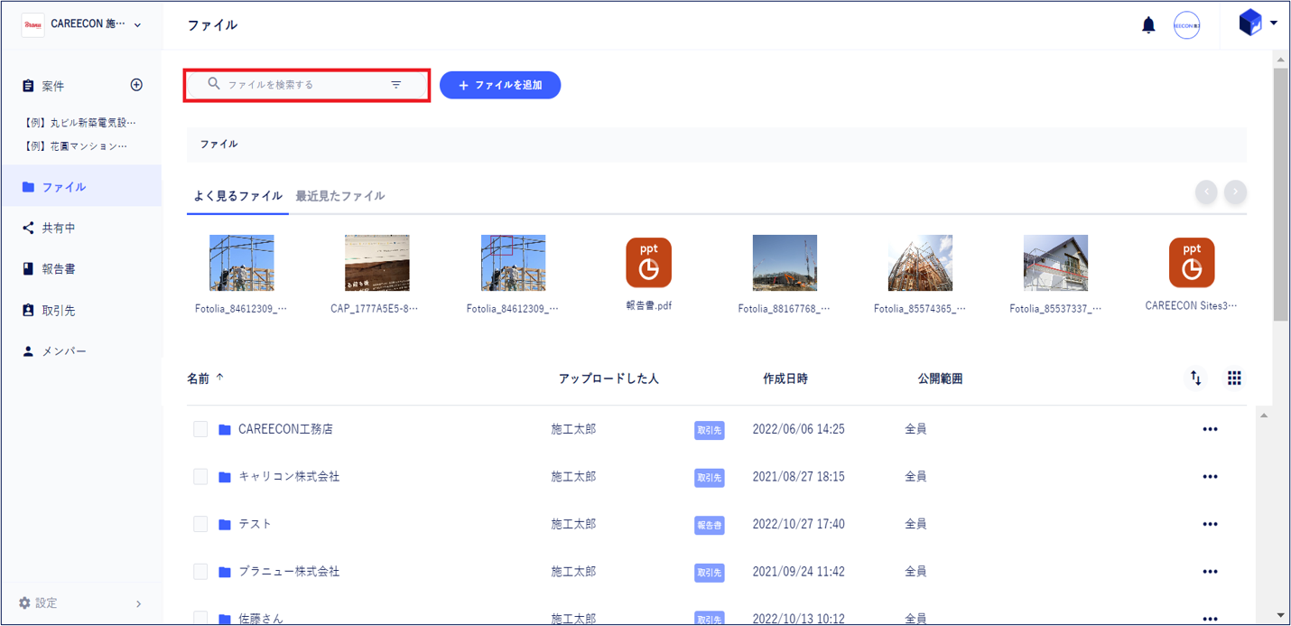This screenshot has width=1291, height=626.
Task: Click the 公開範囲 column header
Action: point(940,378)
